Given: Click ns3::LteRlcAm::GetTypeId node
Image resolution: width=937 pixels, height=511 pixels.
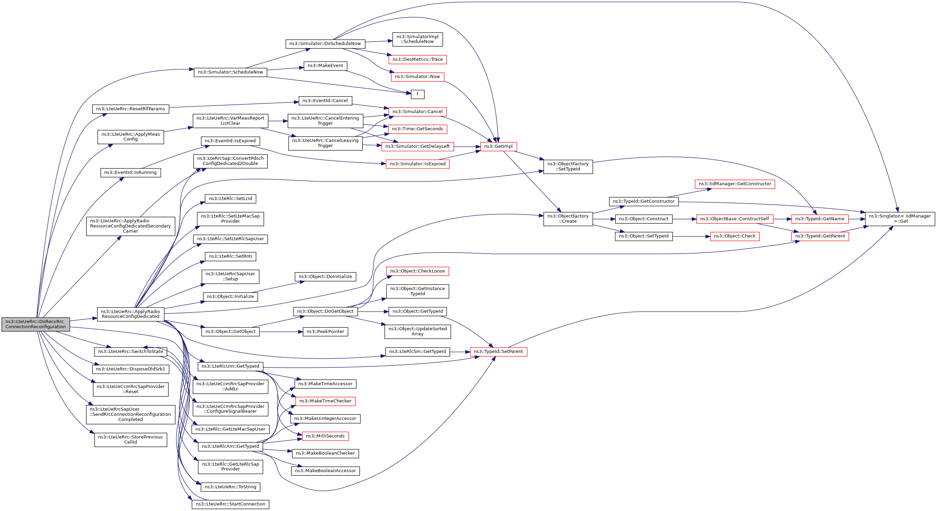Looking at the screenshot, I should 230,446.
